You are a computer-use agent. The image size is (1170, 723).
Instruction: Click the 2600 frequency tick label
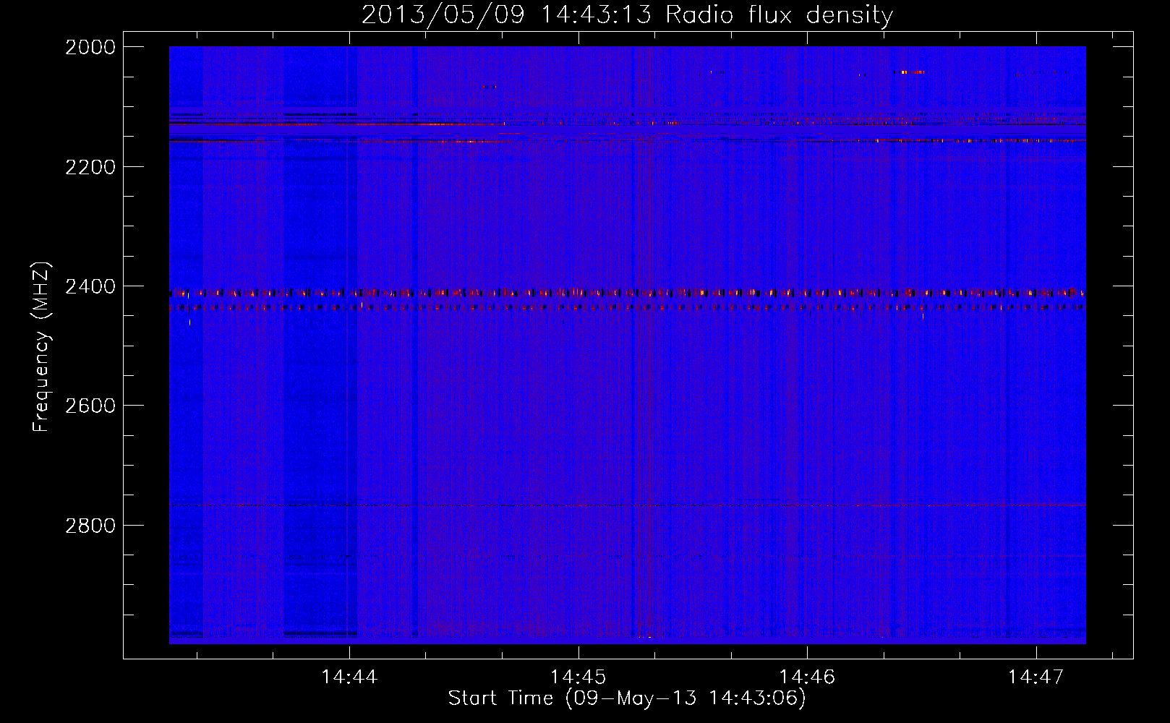click(x=90, y=406)
